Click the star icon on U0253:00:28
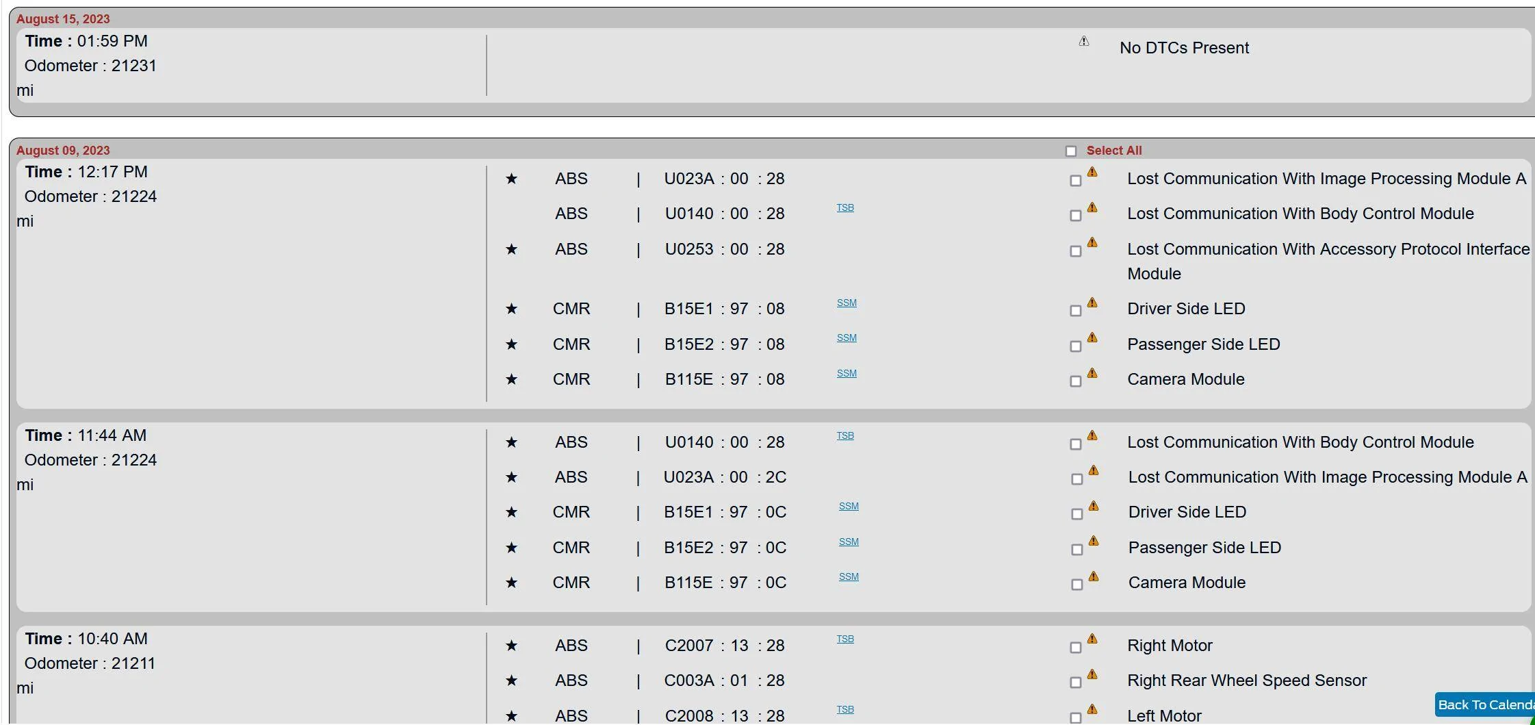 (511, 249)
